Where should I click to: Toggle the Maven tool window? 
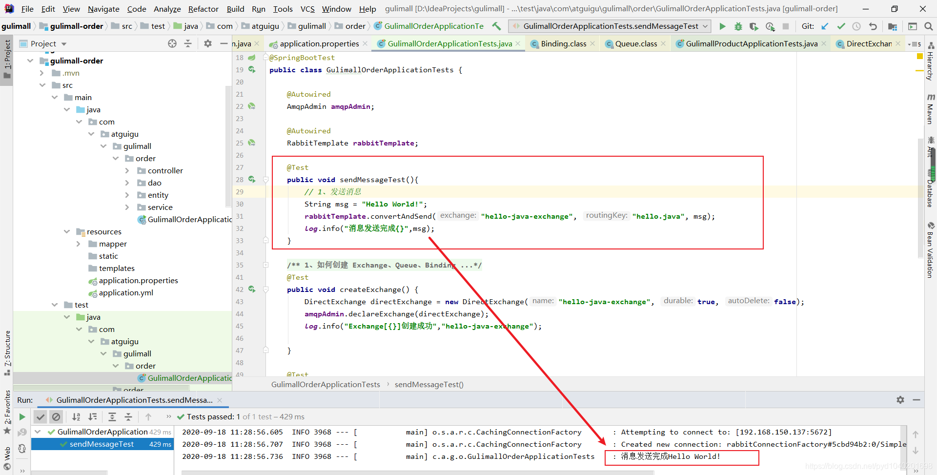(931, 109)
